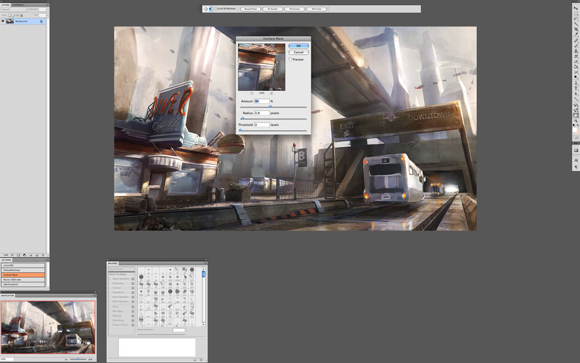The width and height of the screenshot is (580, 363).
Task: Open the Opacity slider arrow in Layers
Action: [x=47, y=9]
